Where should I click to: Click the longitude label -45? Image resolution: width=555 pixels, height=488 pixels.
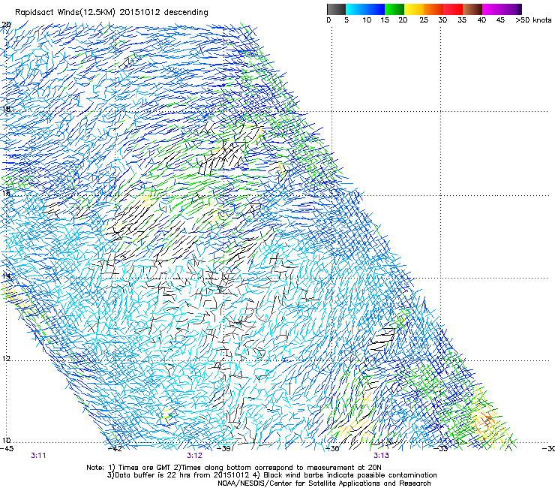point(7,449)
